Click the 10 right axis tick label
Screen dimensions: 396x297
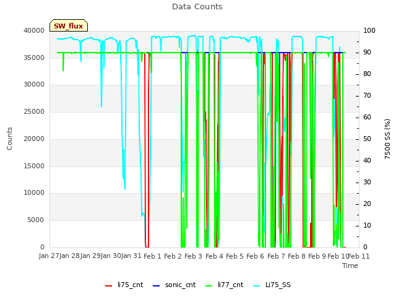click(x=367, y=225)
